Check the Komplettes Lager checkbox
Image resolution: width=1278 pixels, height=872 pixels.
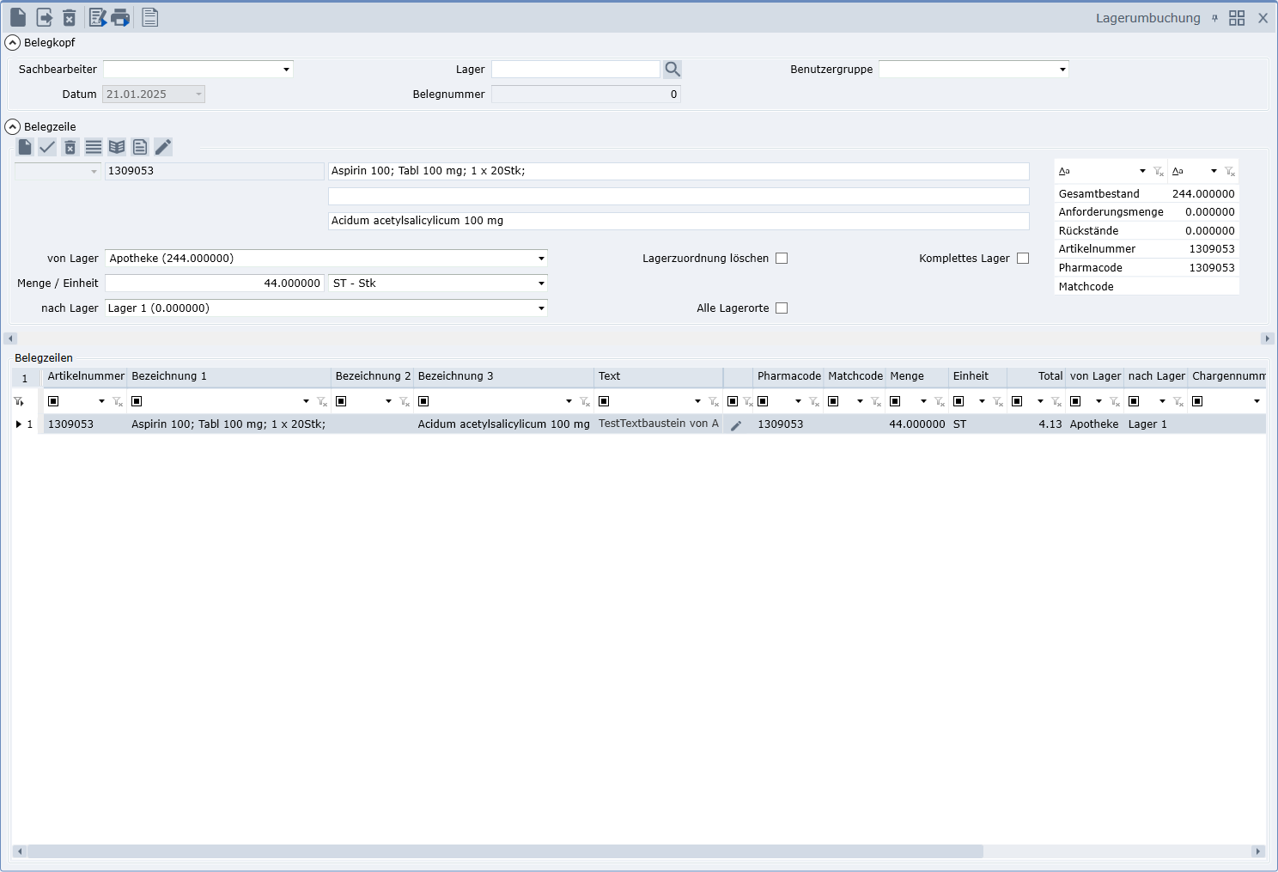[1023, 259]
